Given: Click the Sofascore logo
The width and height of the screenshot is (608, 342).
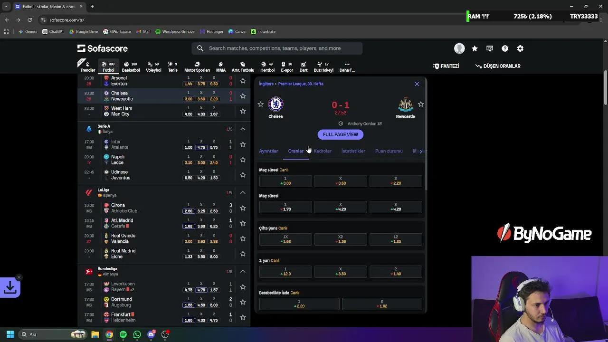Looking at the screenshot, I should click(103, 48).
